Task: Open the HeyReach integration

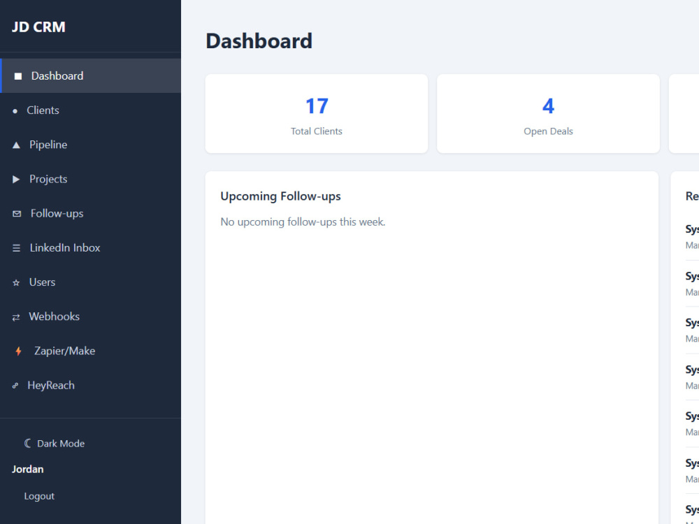Action: [x=90, y=386]
